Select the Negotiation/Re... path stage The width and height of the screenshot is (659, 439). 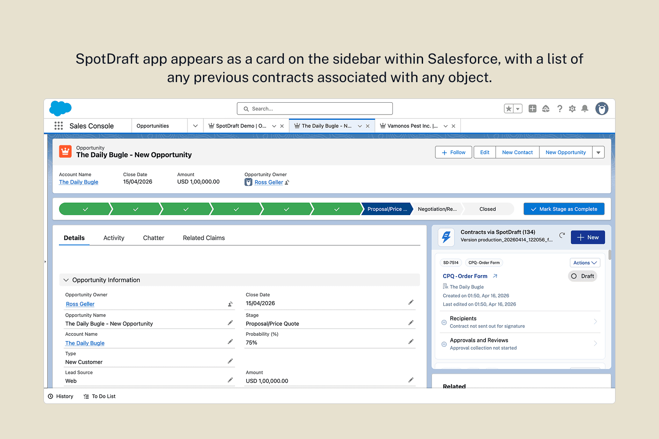pyautogui.click(x=438, y=209)
